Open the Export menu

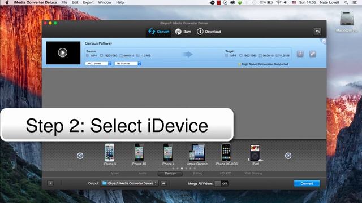point(88,2)
